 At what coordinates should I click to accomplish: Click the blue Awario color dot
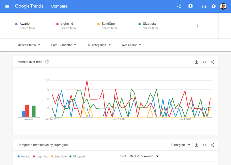click(16, 24)
